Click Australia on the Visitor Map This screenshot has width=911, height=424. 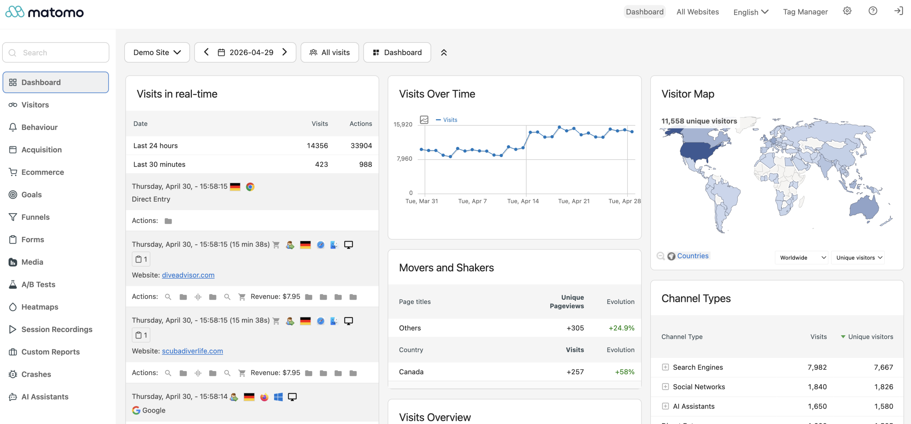[x=864, y=208]
